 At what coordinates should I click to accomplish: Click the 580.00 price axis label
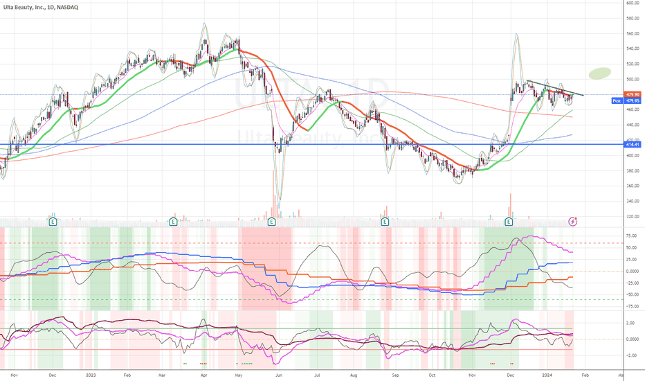coord(633,19)
